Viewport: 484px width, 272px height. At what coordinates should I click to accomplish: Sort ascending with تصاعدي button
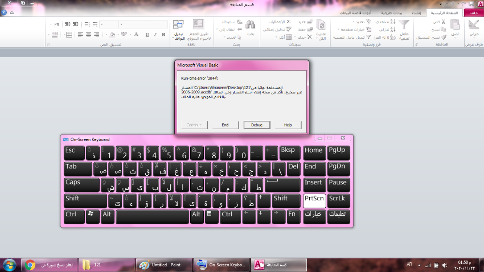(385, 22)
